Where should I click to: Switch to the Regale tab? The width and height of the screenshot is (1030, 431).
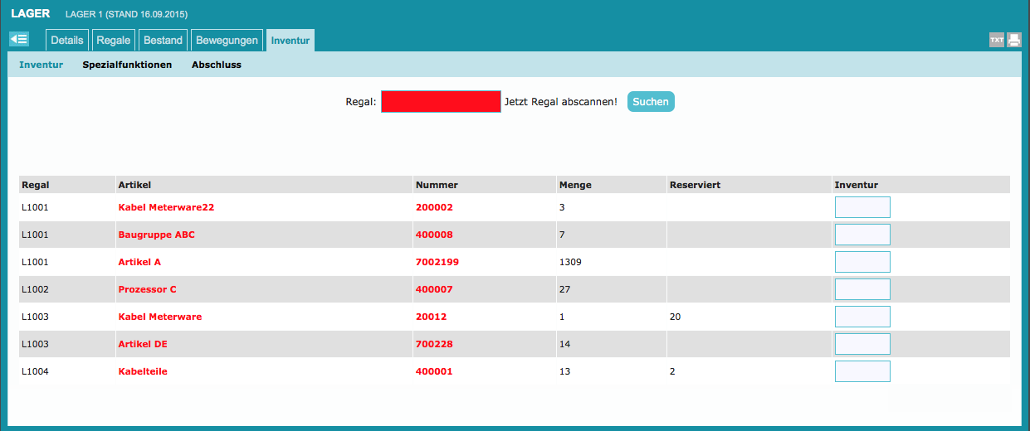pos(114,41)
